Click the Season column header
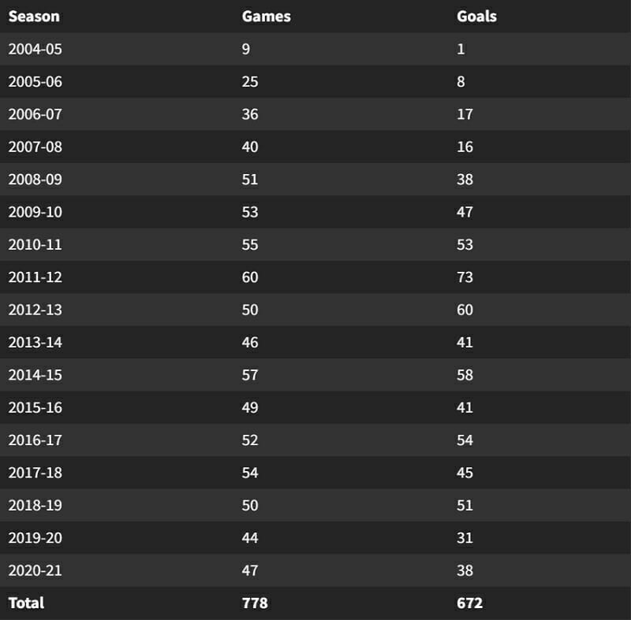 point(34,16)
